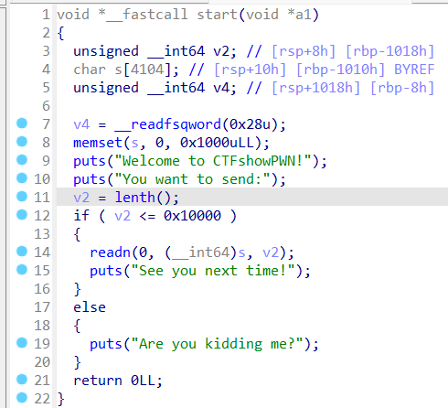
Task: Click breakpoint marker beside line 19
Action: pos(22,343)
